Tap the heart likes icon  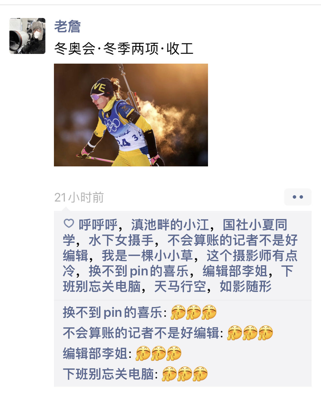pos(69,224)
